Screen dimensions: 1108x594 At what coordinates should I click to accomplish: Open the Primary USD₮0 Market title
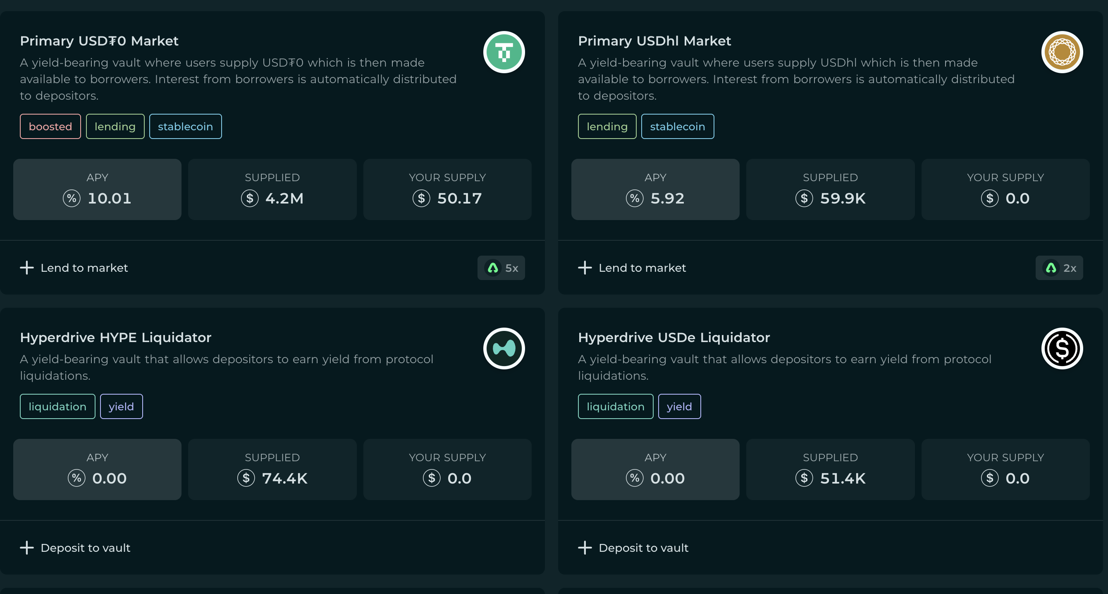click(99, 41)
